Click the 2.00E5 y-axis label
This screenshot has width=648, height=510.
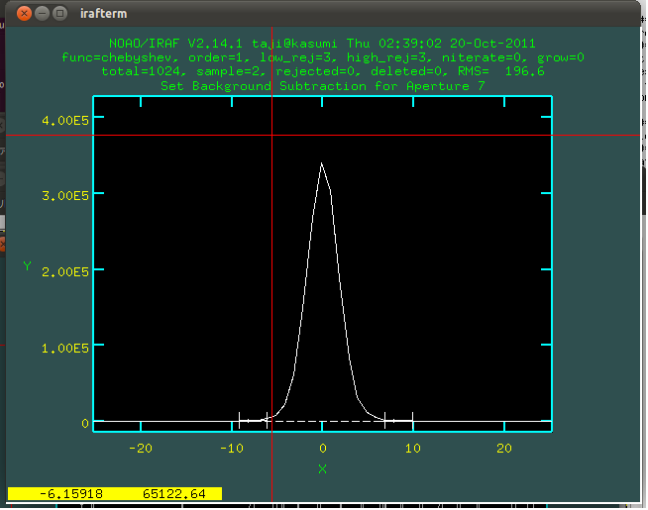coord(65,272)
